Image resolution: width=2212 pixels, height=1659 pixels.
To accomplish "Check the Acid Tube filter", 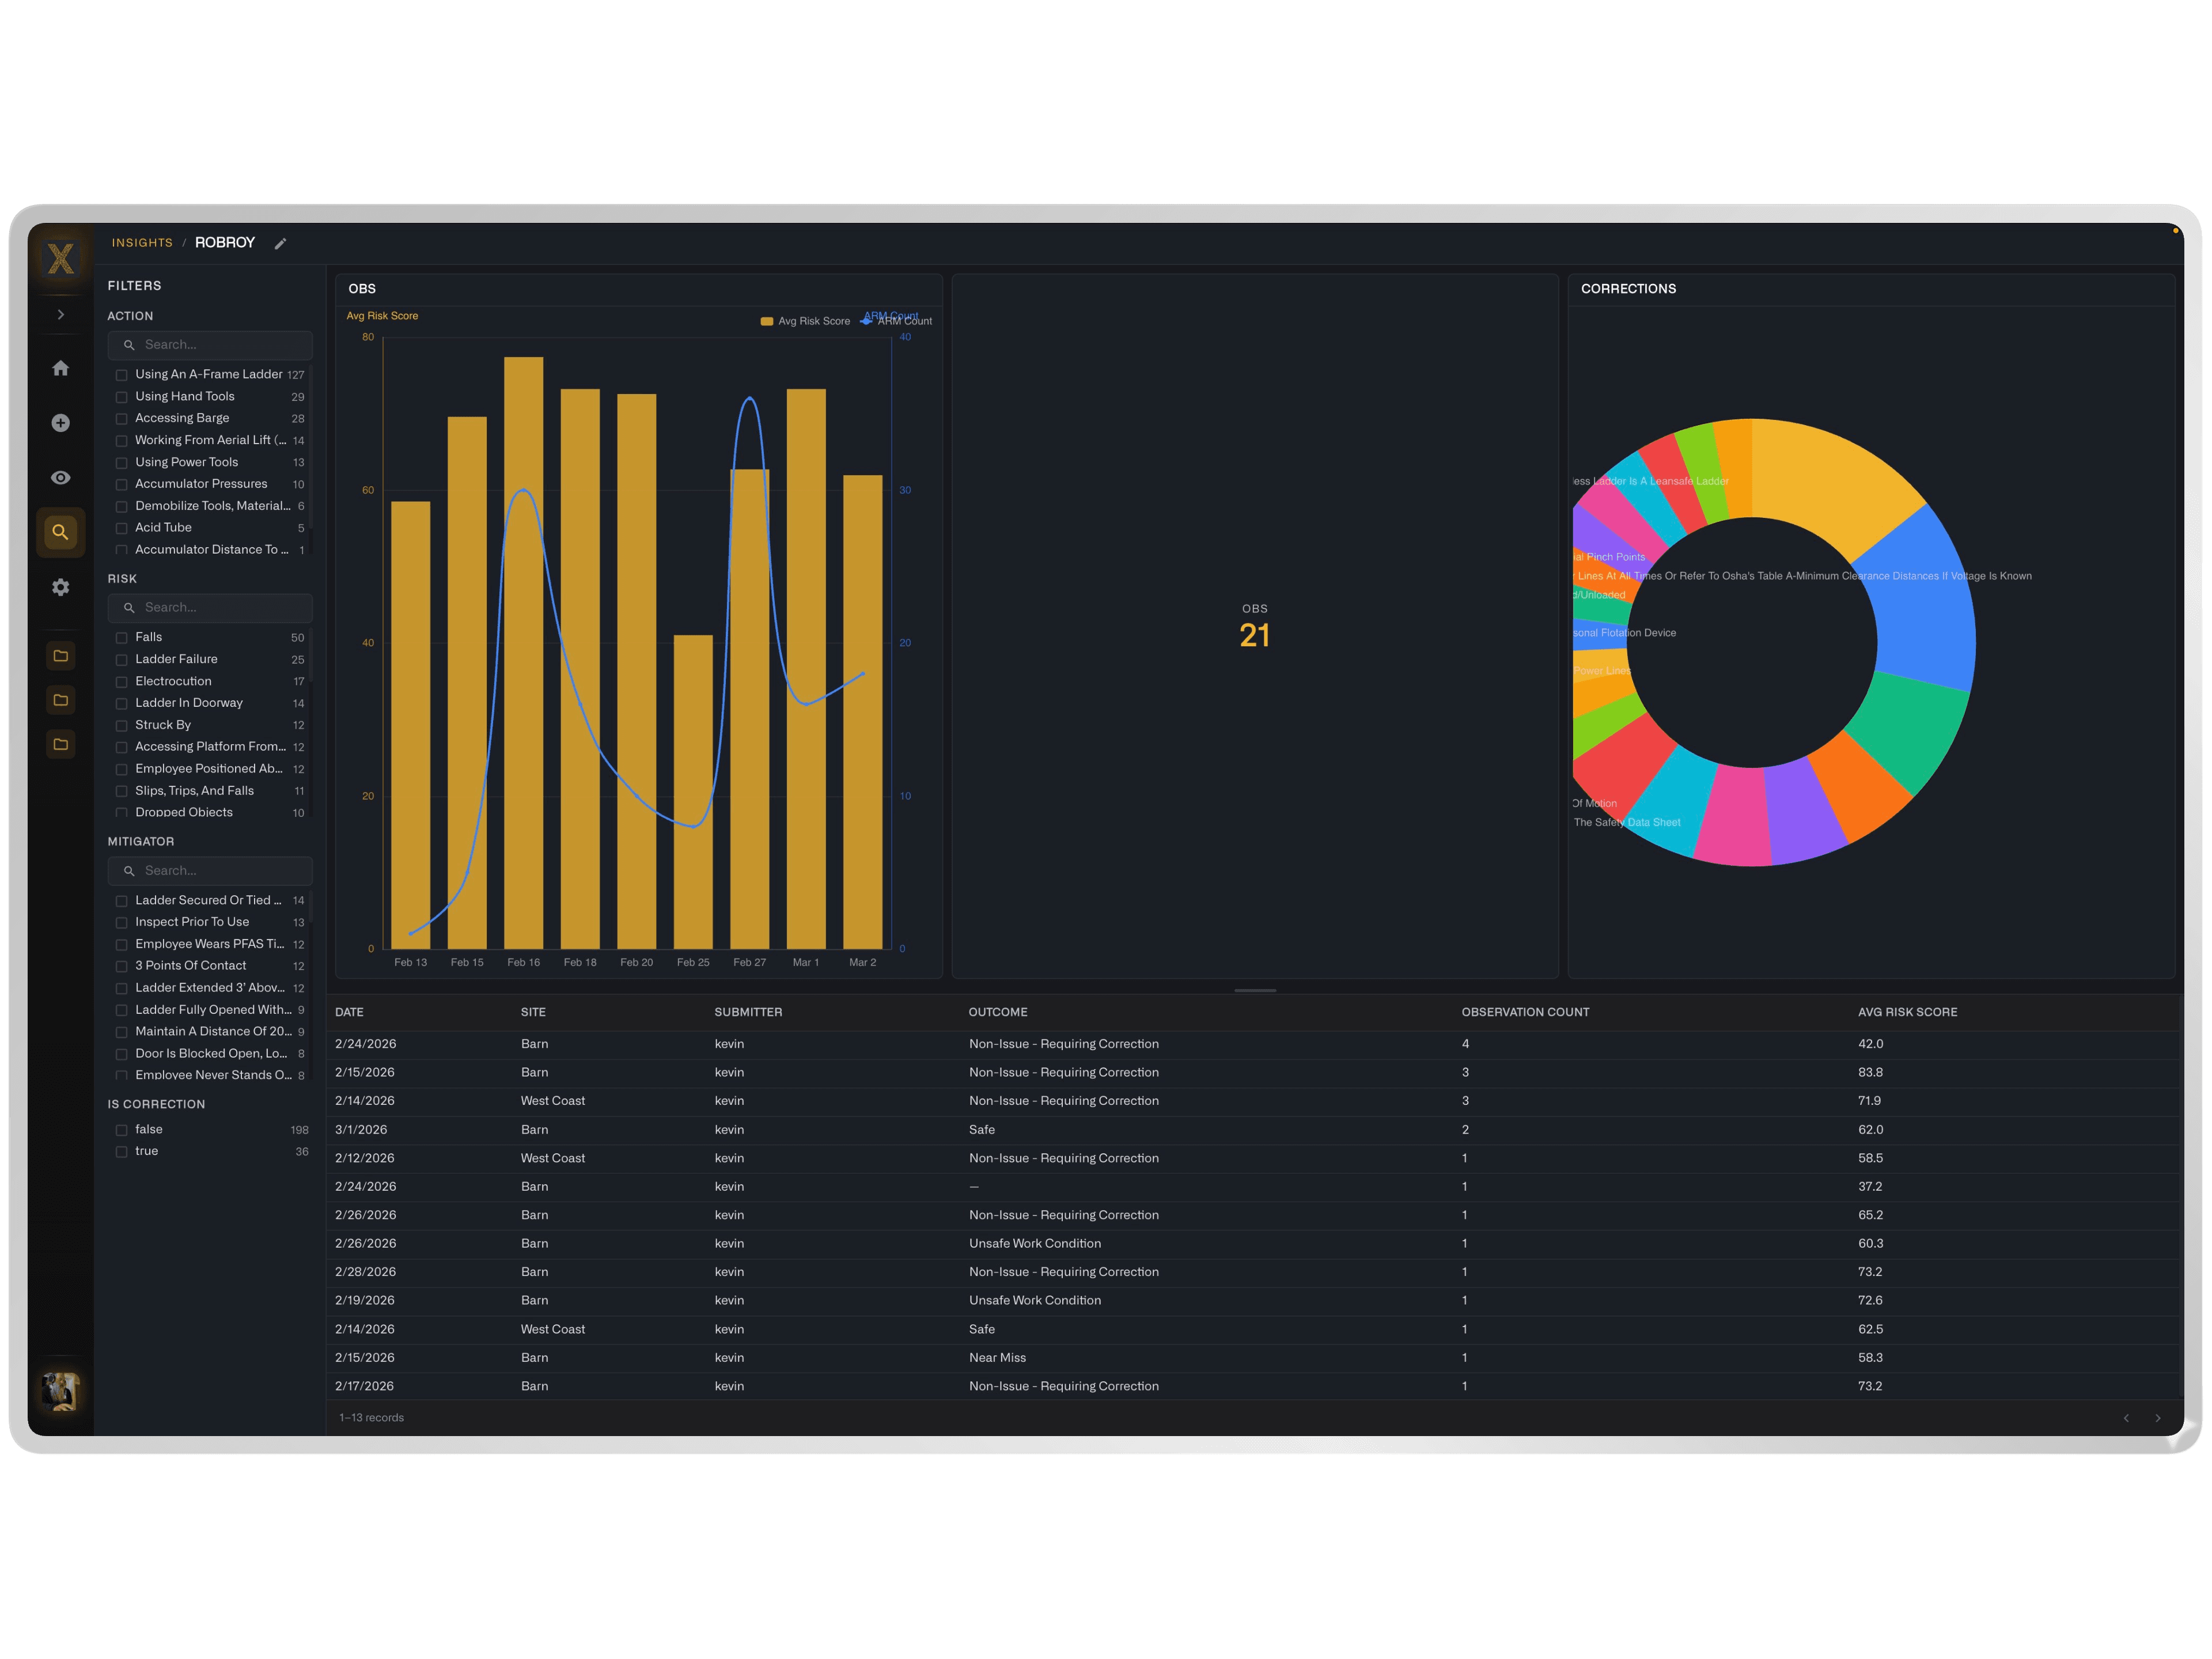I will 121,528.
